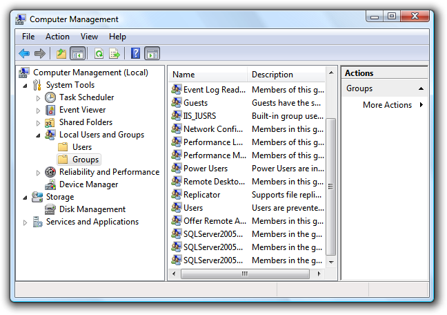447x315 pixels.
Task: Click vertical scrollbar down arrow
Action: [x=331, y=262]
